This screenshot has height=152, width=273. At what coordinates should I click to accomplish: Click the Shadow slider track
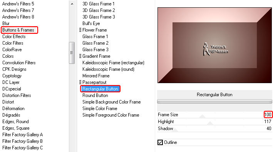tap(214, 129)
